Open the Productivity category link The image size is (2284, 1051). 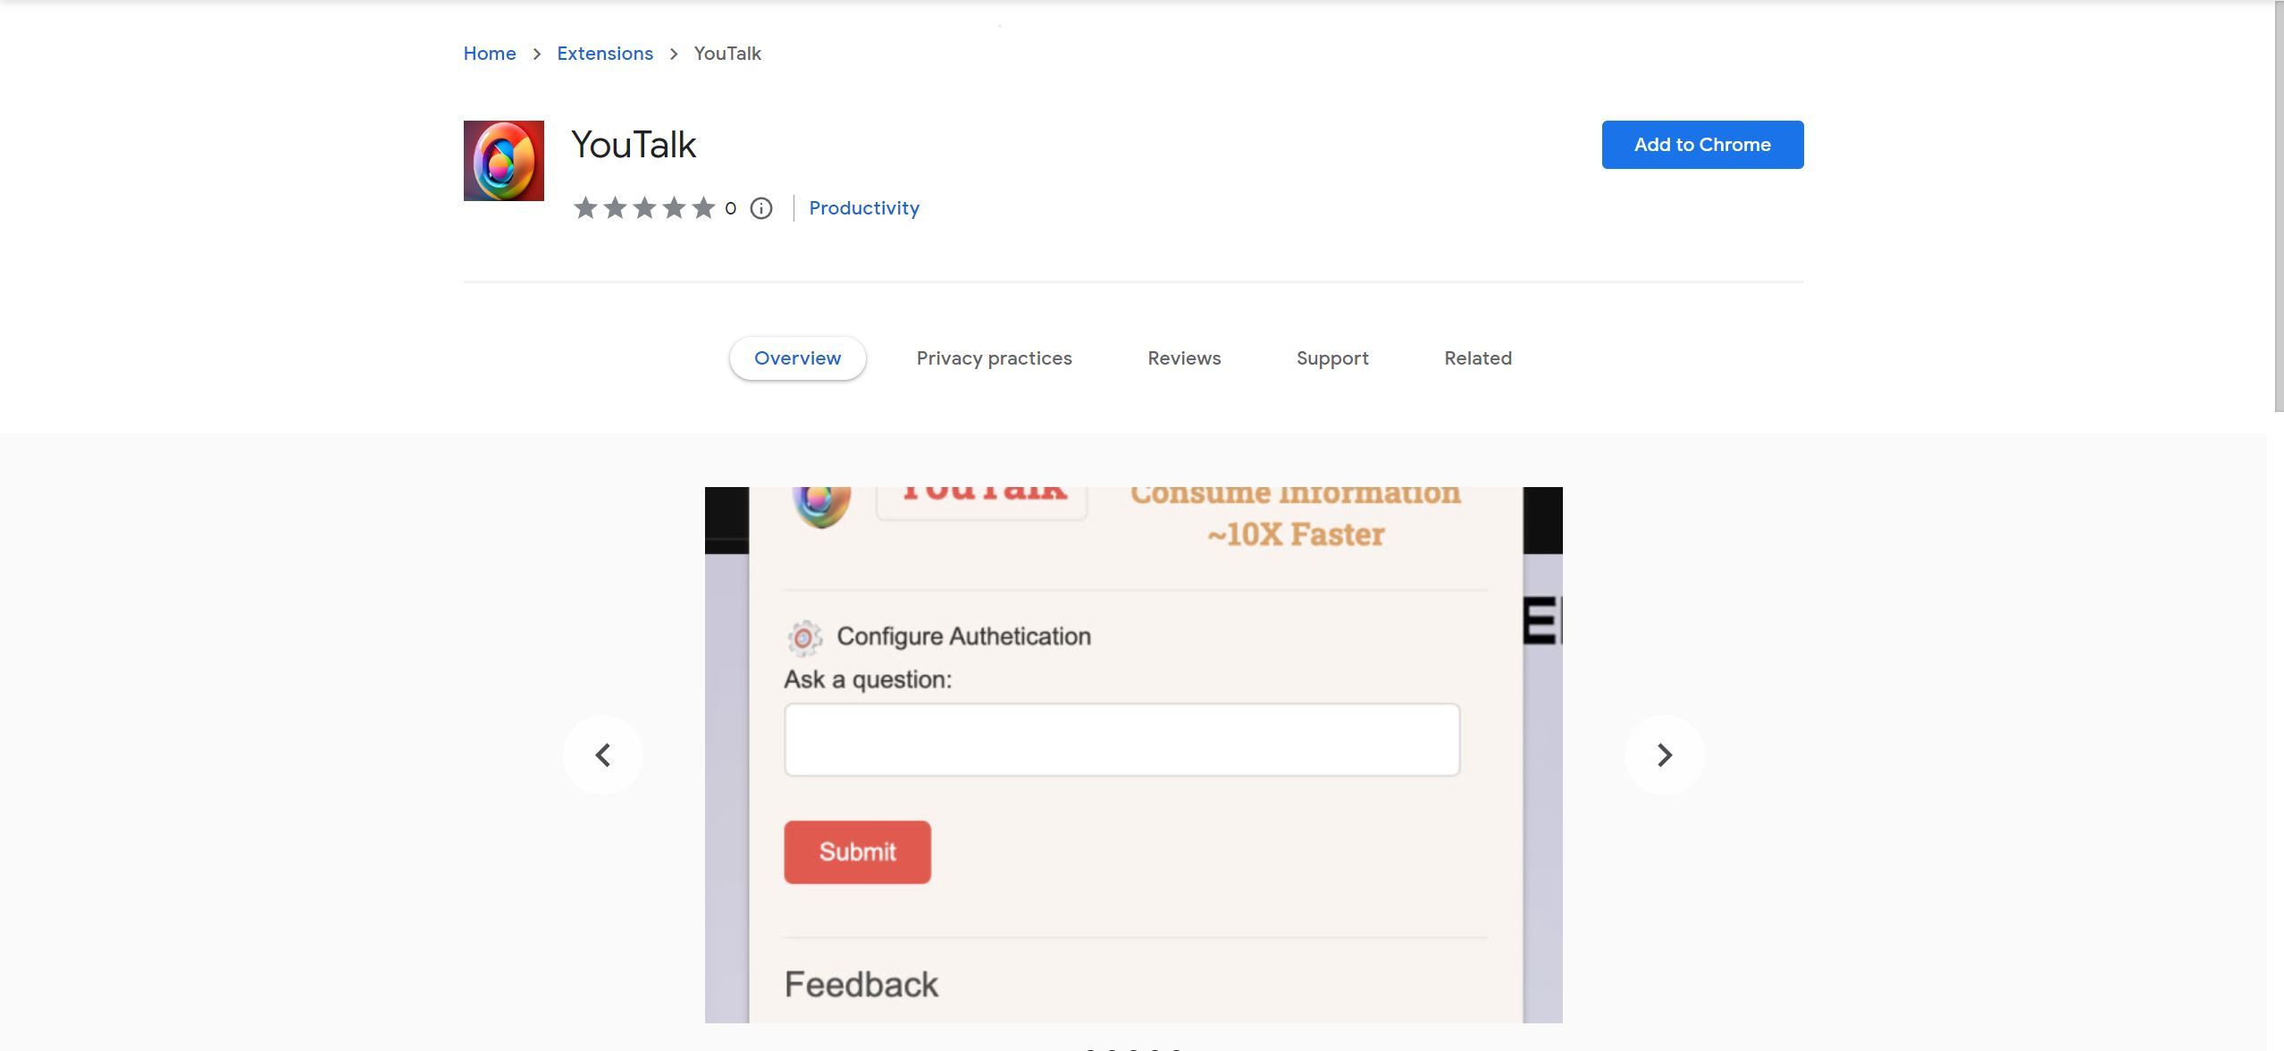[863, 207]
